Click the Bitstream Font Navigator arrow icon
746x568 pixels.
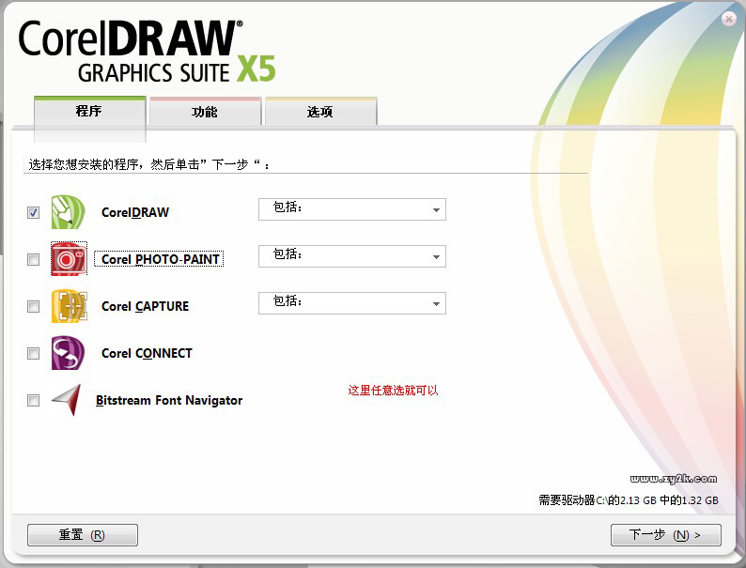click(x=67, y=400)
